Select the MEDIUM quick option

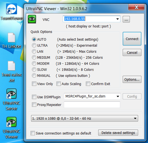tap(34, 57)
